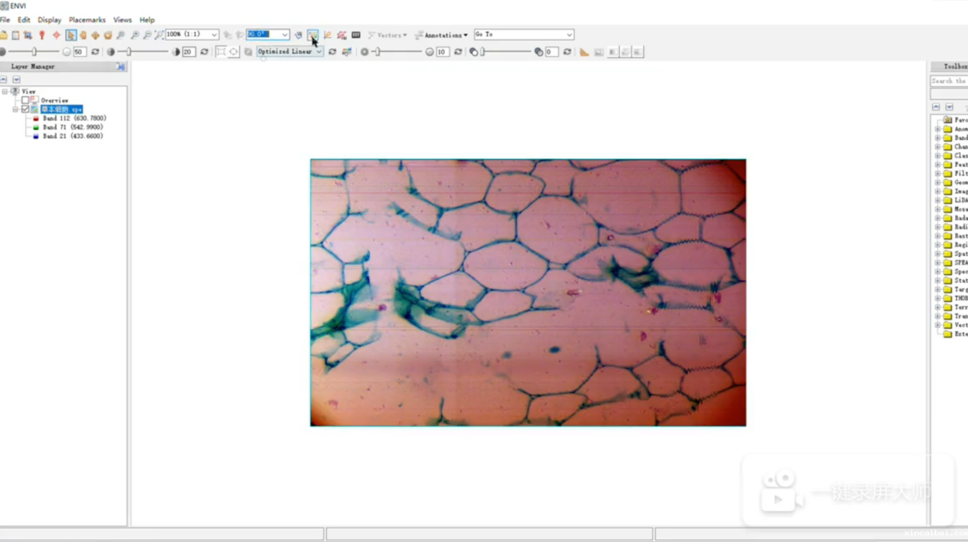
Task: Adjust the brightness slider
Action: (34, 52)
